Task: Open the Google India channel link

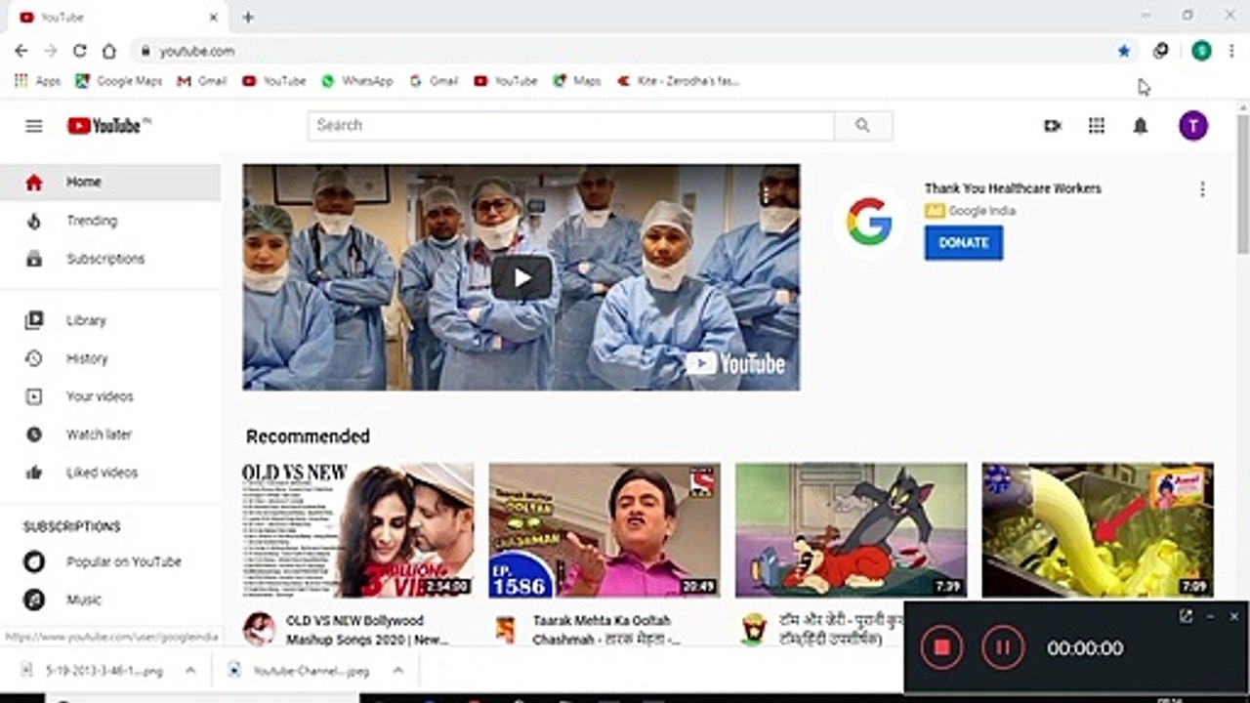Action: point(981,211)
